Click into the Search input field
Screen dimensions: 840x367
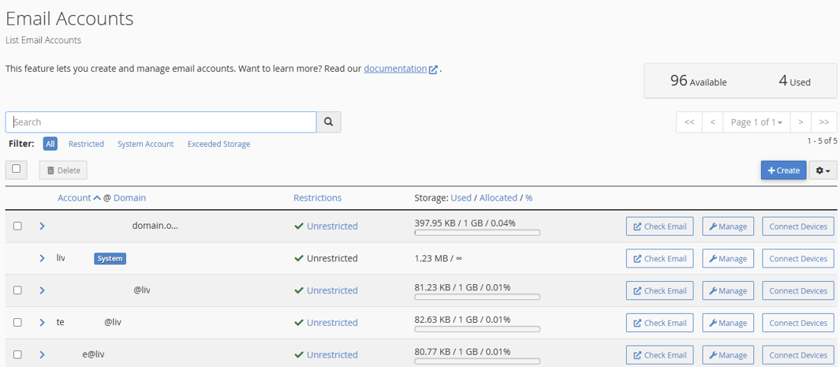[162, 122]
